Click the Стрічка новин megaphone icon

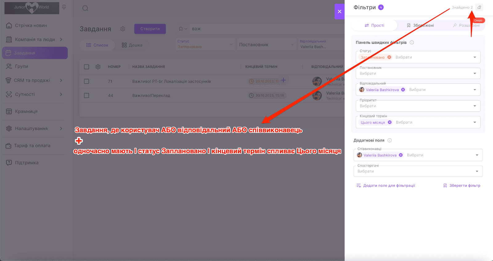(x=9, y=26)
